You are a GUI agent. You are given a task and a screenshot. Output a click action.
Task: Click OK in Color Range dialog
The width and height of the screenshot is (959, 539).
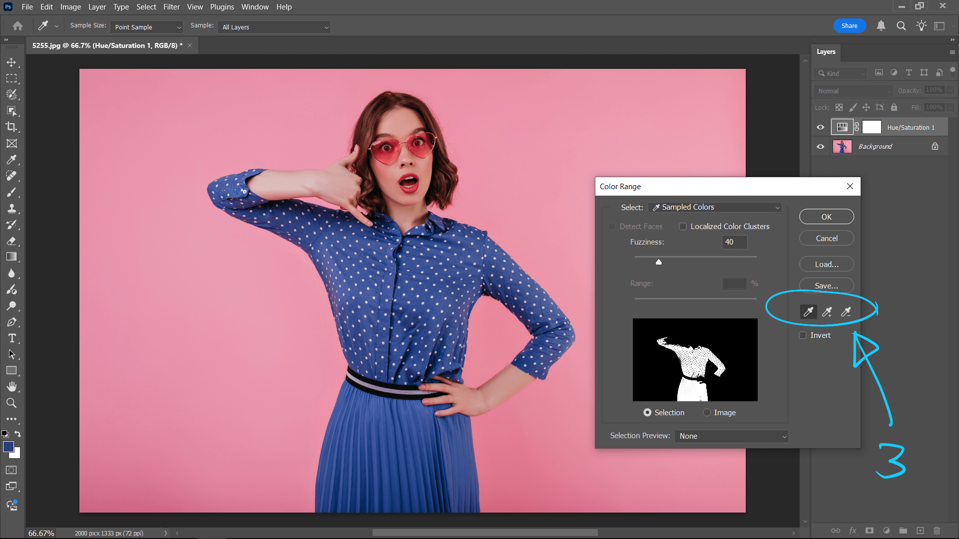(x=827, y=217)
